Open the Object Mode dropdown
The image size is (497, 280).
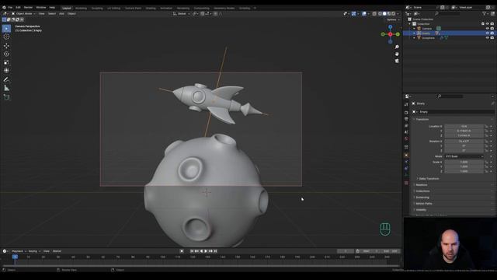point(23,14)
